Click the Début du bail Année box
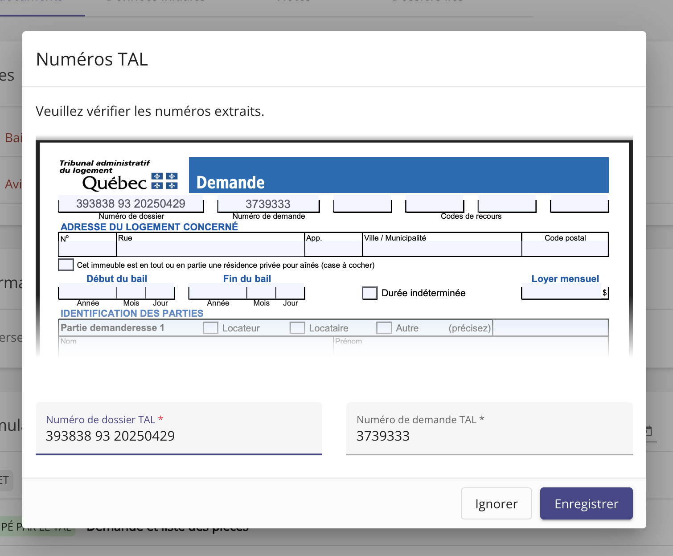The width and height of the screenshot is (673, 556). click(87, 292)
